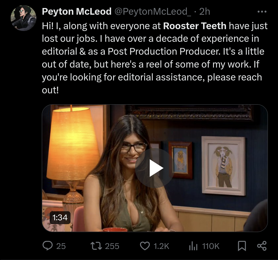This screenshot has width=278, height=260.
Task: Click the 110K views count
Action: pos(211,246)
